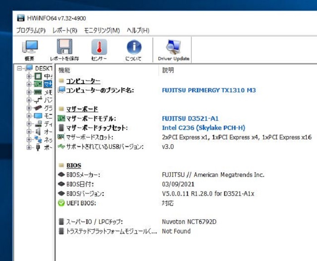Image resolution: width=317 pixels, height=261 pixels.
Task: Select the graphics card icon in tree
Action: (38, 108)
